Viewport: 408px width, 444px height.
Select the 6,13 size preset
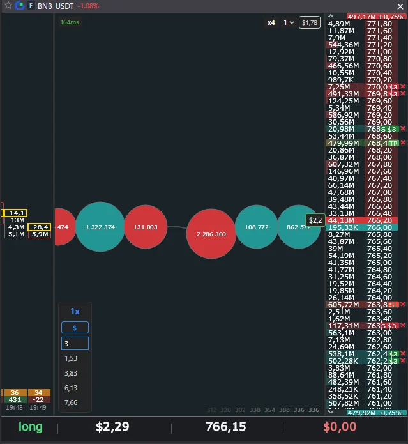[71, 388]
